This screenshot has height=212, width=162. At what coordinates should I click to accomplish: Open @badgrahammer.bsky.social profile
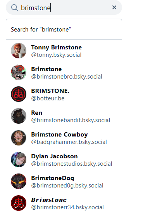pos(69,142)
